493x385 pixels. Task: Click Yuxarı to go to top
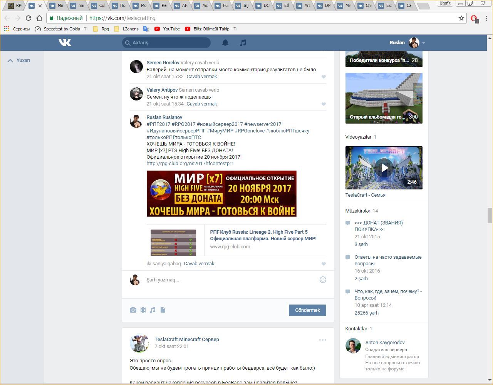(19, 60)
